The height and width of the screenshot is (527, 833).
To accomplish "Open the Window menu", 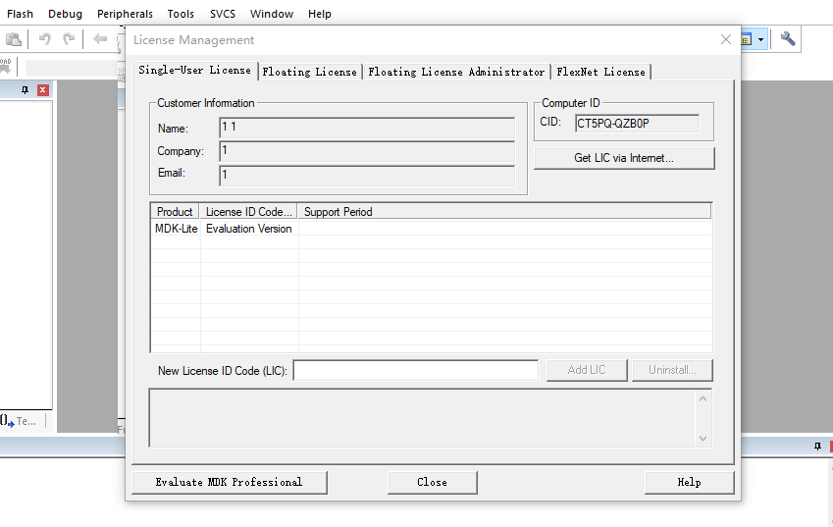I will pos(272,14).
